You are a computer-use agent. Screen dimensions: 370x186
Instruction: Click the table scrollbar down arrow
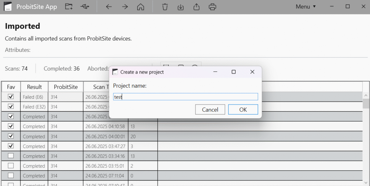click(366, 183)
